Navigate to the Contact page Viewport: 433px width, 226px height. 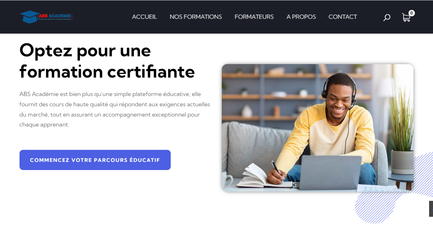(342, 17)
